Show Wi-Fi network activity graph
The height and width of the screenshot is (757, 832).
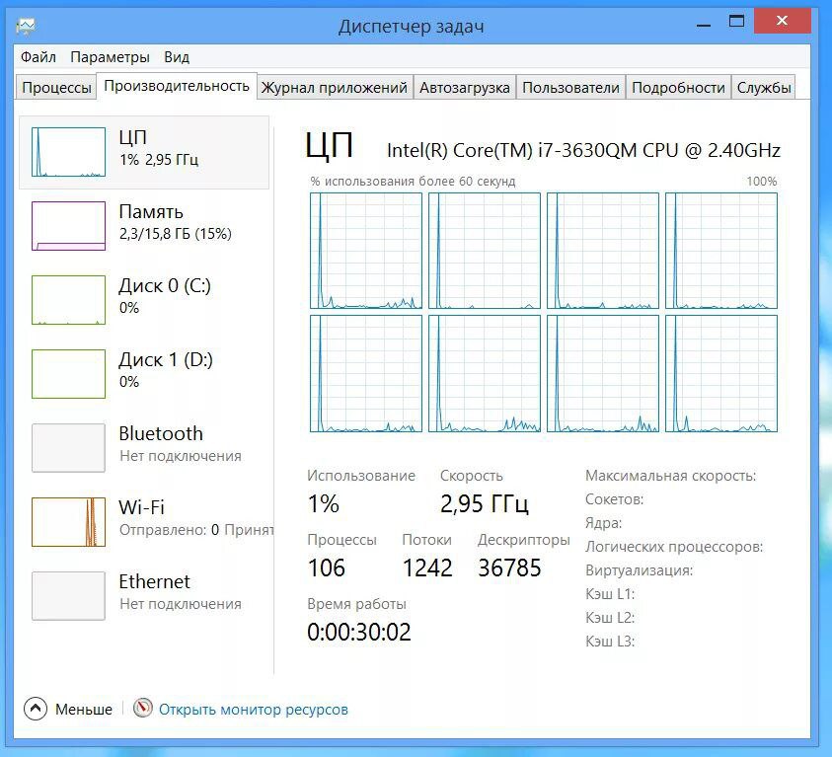[x=68, y=522]
